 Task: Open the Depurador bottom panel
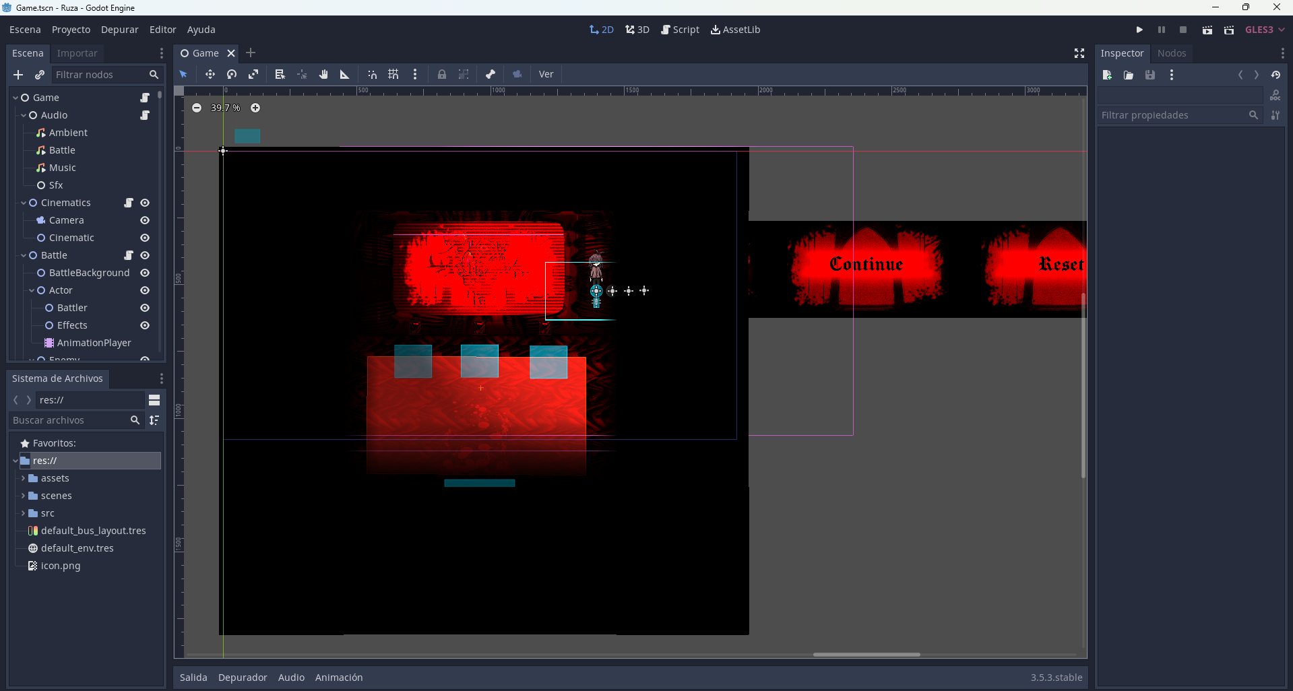click(x=243, y=678)
